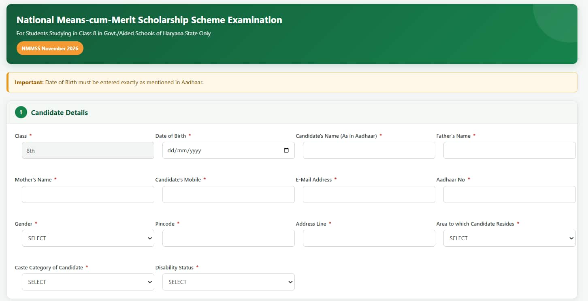Image resolution: width=588 pixels, height=301 pixels.
Task: Click the Class field label
Action: click(x=21, y=136)
